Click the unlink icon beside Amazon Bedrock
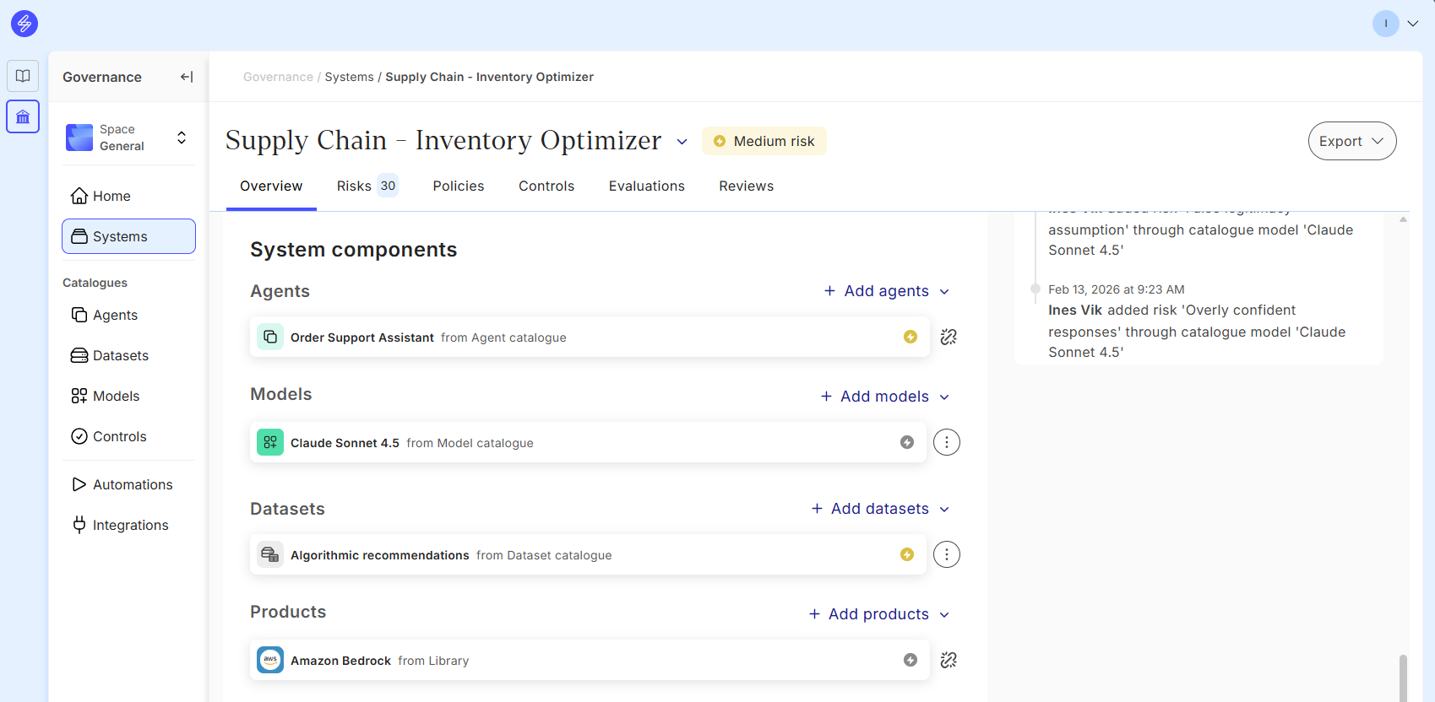 point(949,660)
